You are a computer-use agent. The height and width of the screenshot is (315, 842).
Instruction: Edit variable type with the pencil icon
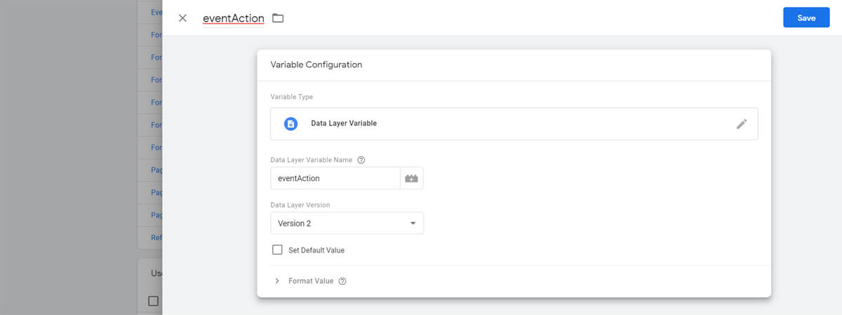(742, 124)
